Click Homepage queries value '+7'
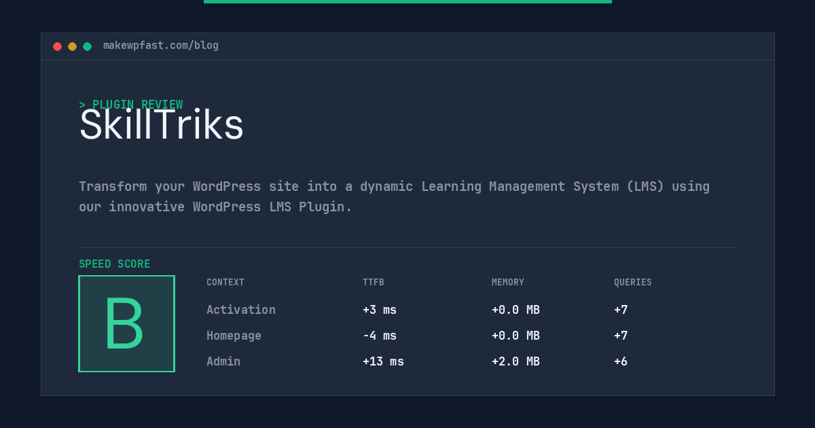815x428 pixels. pos(621,336)
